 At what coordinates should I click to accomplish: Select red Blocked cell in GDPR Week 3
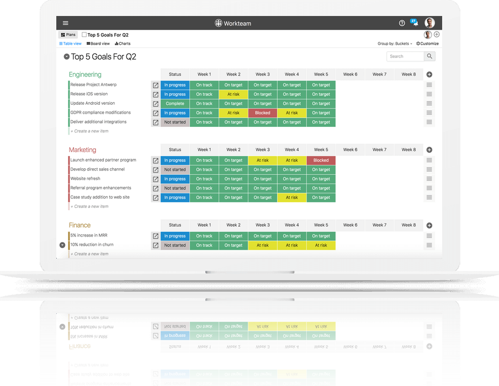263,113
